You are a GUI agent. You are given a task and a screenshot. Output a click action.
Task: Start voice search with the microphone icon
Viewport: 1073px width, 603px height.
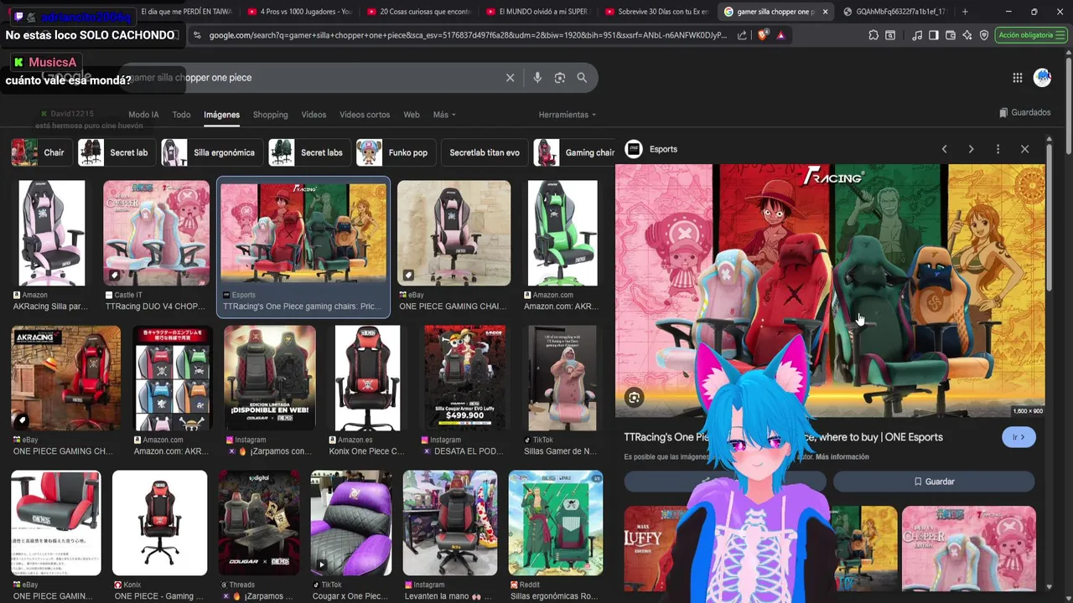[x=537, y=78]
